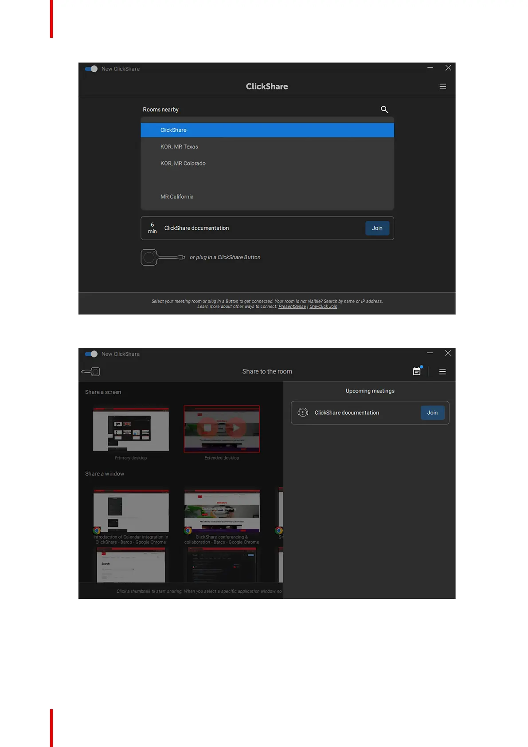Open the One-Click Join link
The image size is (528, 747).
[x=323, y=307]
